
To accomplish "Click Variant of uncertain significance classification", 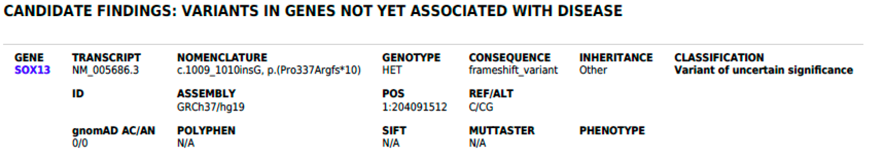I will [x=763, y=70].
